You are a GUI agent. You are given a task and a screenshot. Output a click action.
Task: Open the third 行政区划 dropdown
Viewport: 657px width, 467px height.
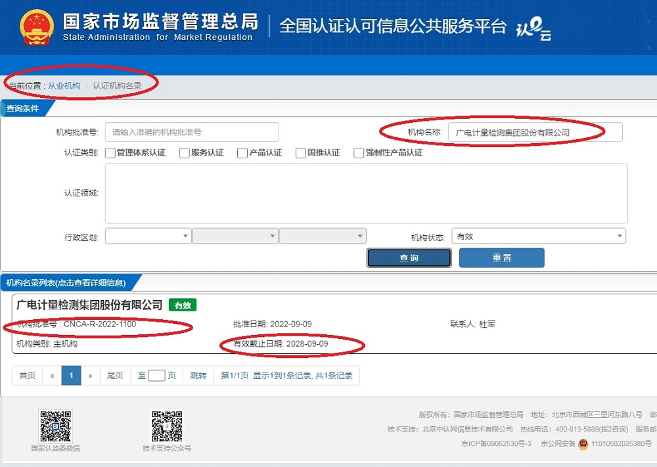pyautogui.click(x=322, y=236)
